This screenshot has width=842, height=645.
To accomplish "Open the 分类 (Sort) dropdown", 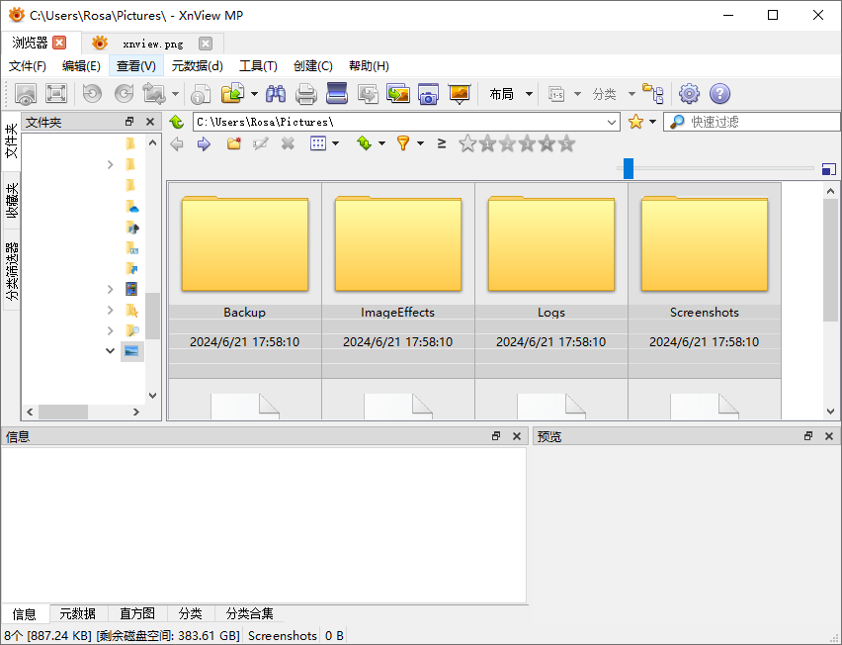I will tap(606, 94).
